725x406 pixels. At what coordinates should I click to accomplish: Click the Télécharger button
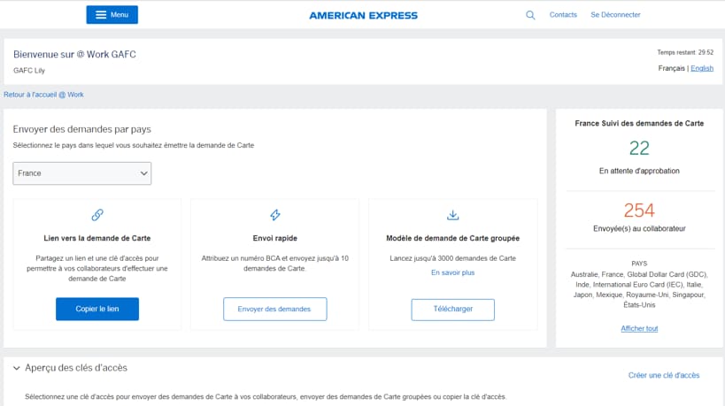point(452,309)
